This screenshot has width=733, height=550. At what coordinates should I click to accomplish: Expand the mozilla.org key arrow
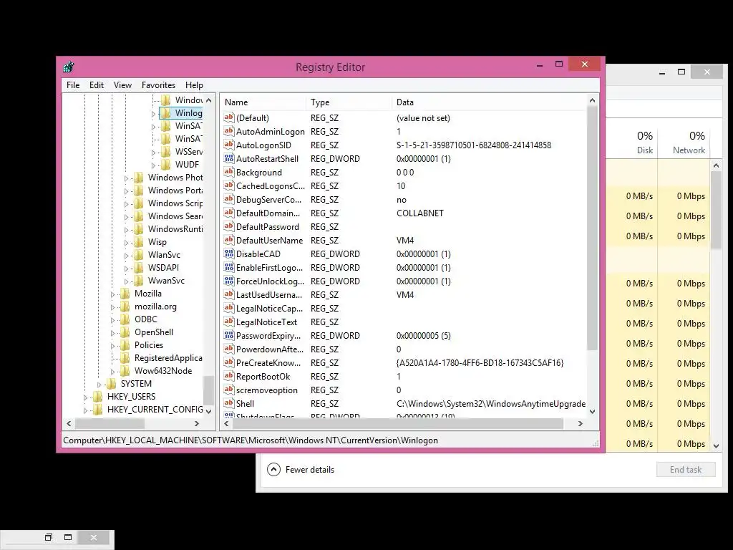112,307
